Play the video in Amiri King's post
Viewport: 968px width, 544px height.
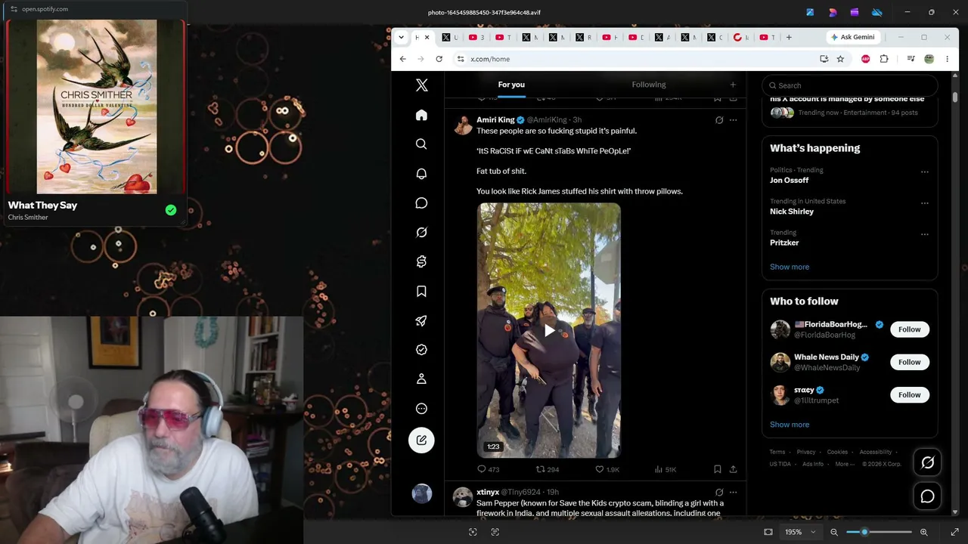click(549, 330)
